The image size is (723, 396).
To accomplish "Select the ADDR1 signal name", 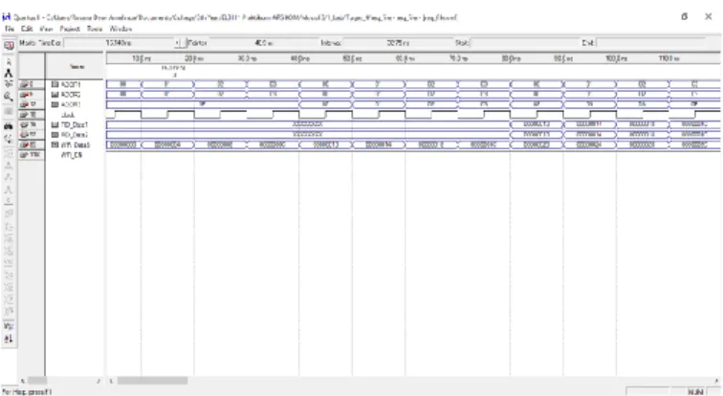I will coord(71,84).
